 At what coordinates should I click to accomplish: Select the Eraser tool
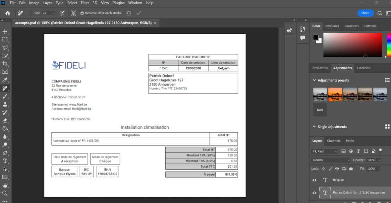click(5, 120)
